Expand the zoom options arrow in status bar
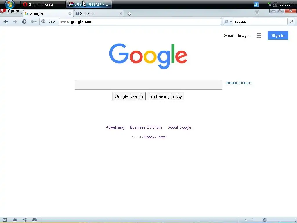Viewport: 297px width, 223px height. [x=245, y=220]
